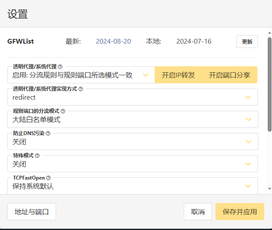
Task: Click the local date 2024-07-16 text
Action: click(x=194, y=41)
